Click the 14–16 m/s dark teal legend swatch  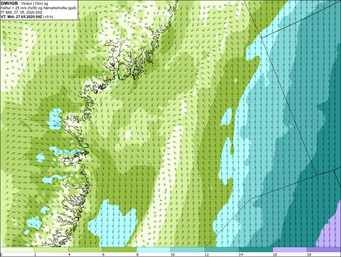point(256,249)
